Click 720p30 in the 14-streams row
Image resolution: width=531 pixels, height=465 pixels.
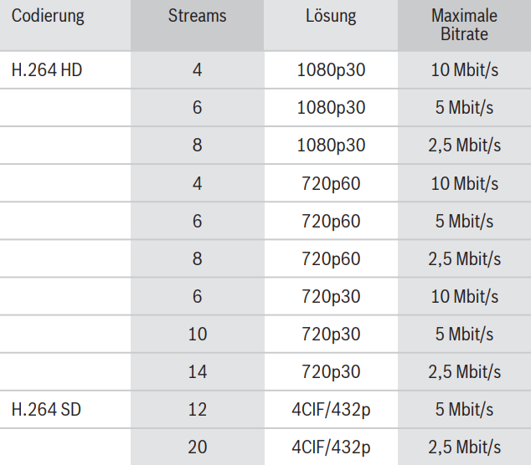[331, 372]
